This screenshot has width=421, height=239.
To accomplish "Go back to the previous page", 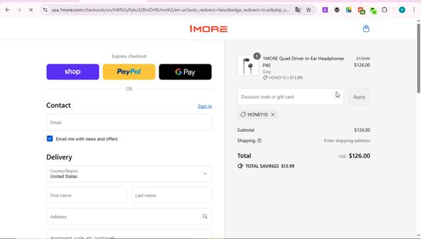I will point(7,10).
